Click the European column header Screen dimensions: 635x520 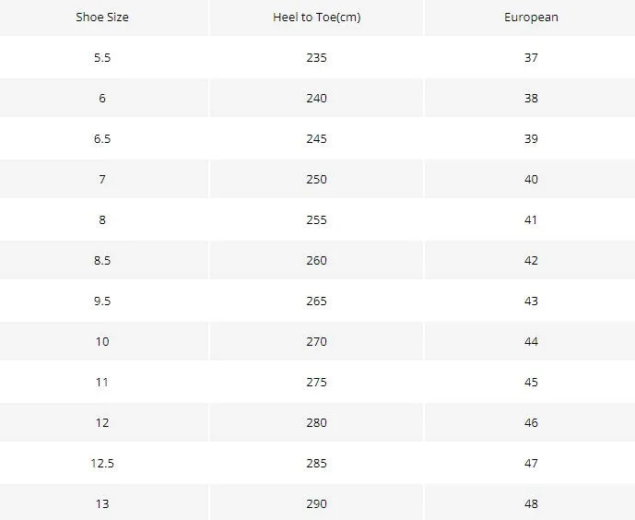coord(531,17)
